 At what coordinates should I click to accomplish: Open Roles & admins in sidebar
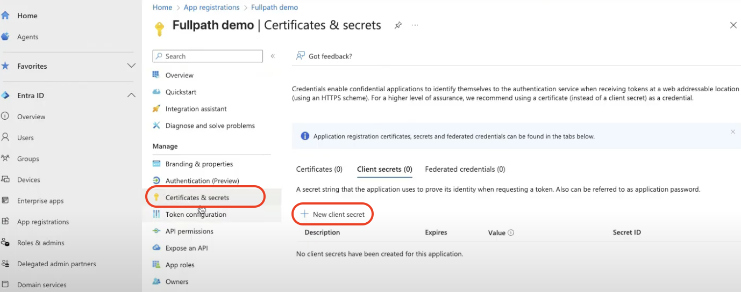[40, 243]
